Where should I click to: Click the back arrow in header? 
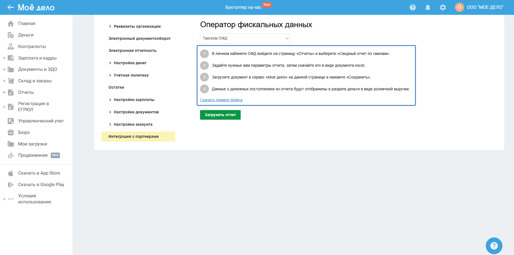coord(10,7)
